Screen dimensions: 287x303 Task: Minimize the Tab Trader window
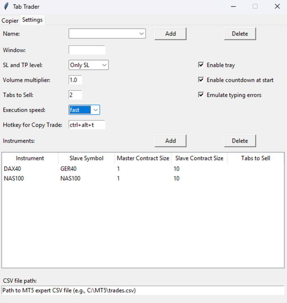tap(233, 6)
